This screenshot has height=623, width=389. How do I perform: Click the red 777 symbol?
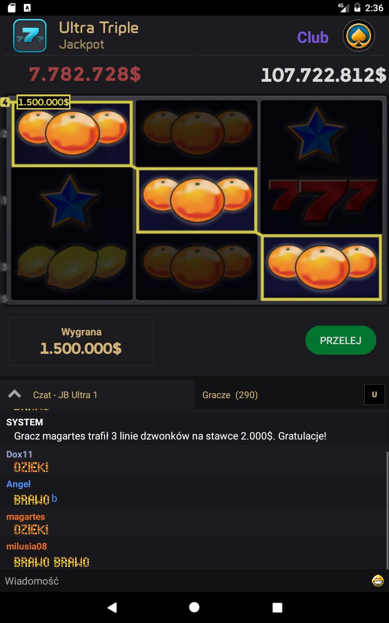[321, 200]
